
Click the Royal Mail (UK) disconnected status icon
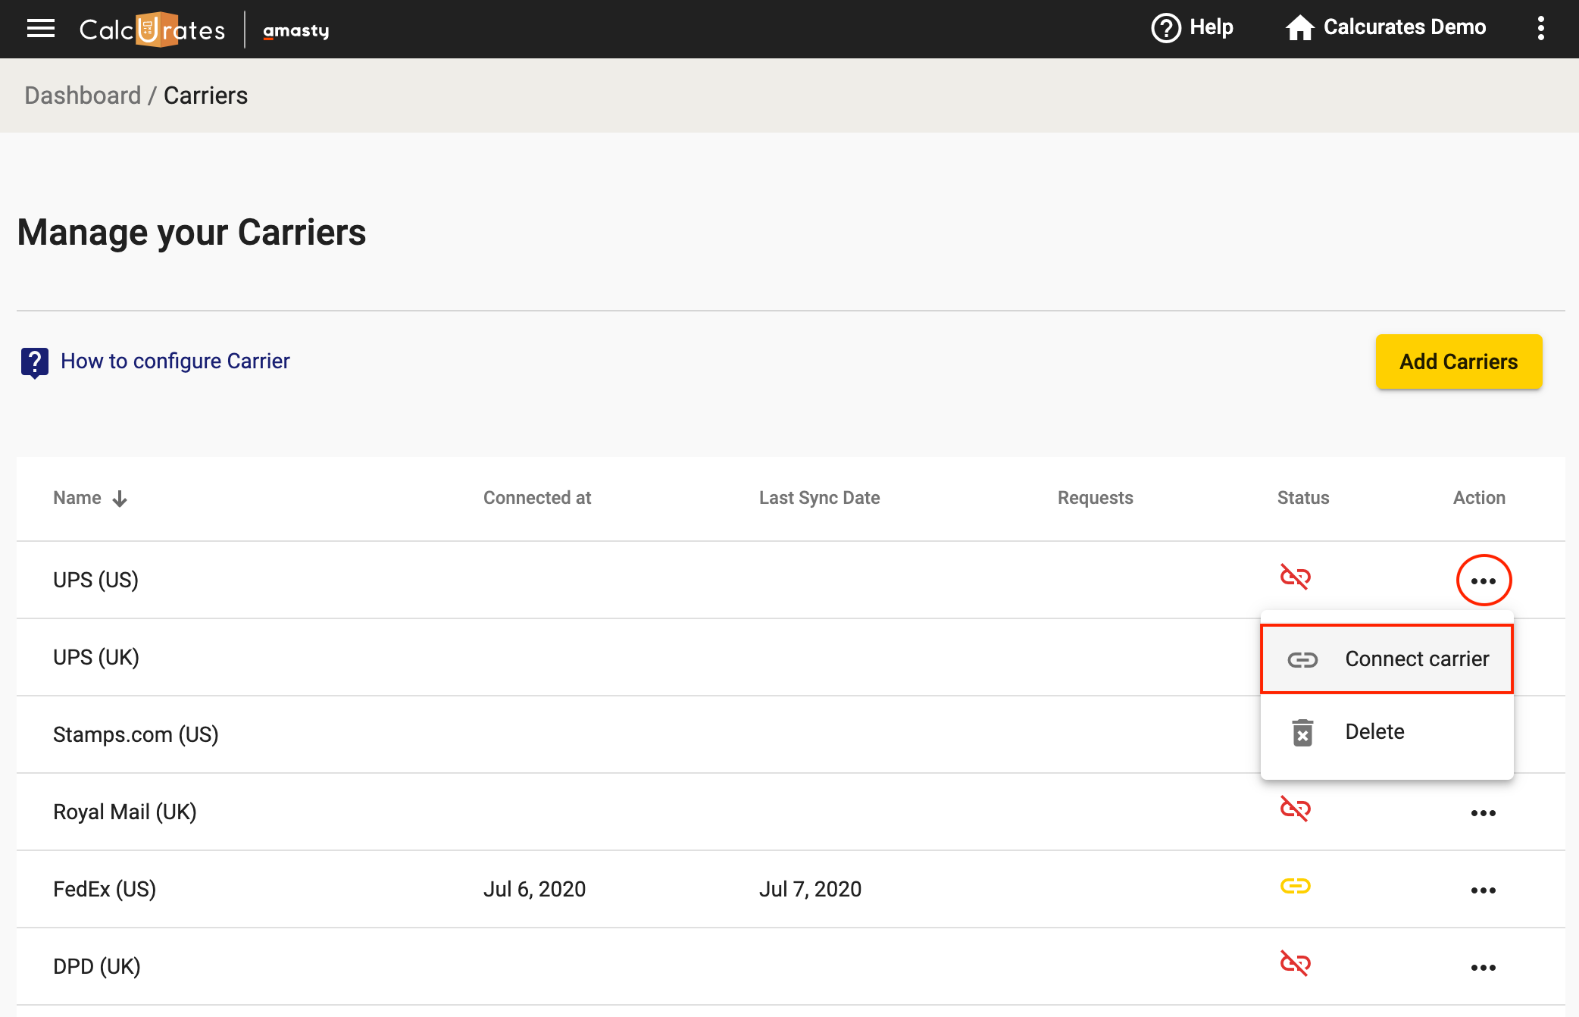[1295, 809]
